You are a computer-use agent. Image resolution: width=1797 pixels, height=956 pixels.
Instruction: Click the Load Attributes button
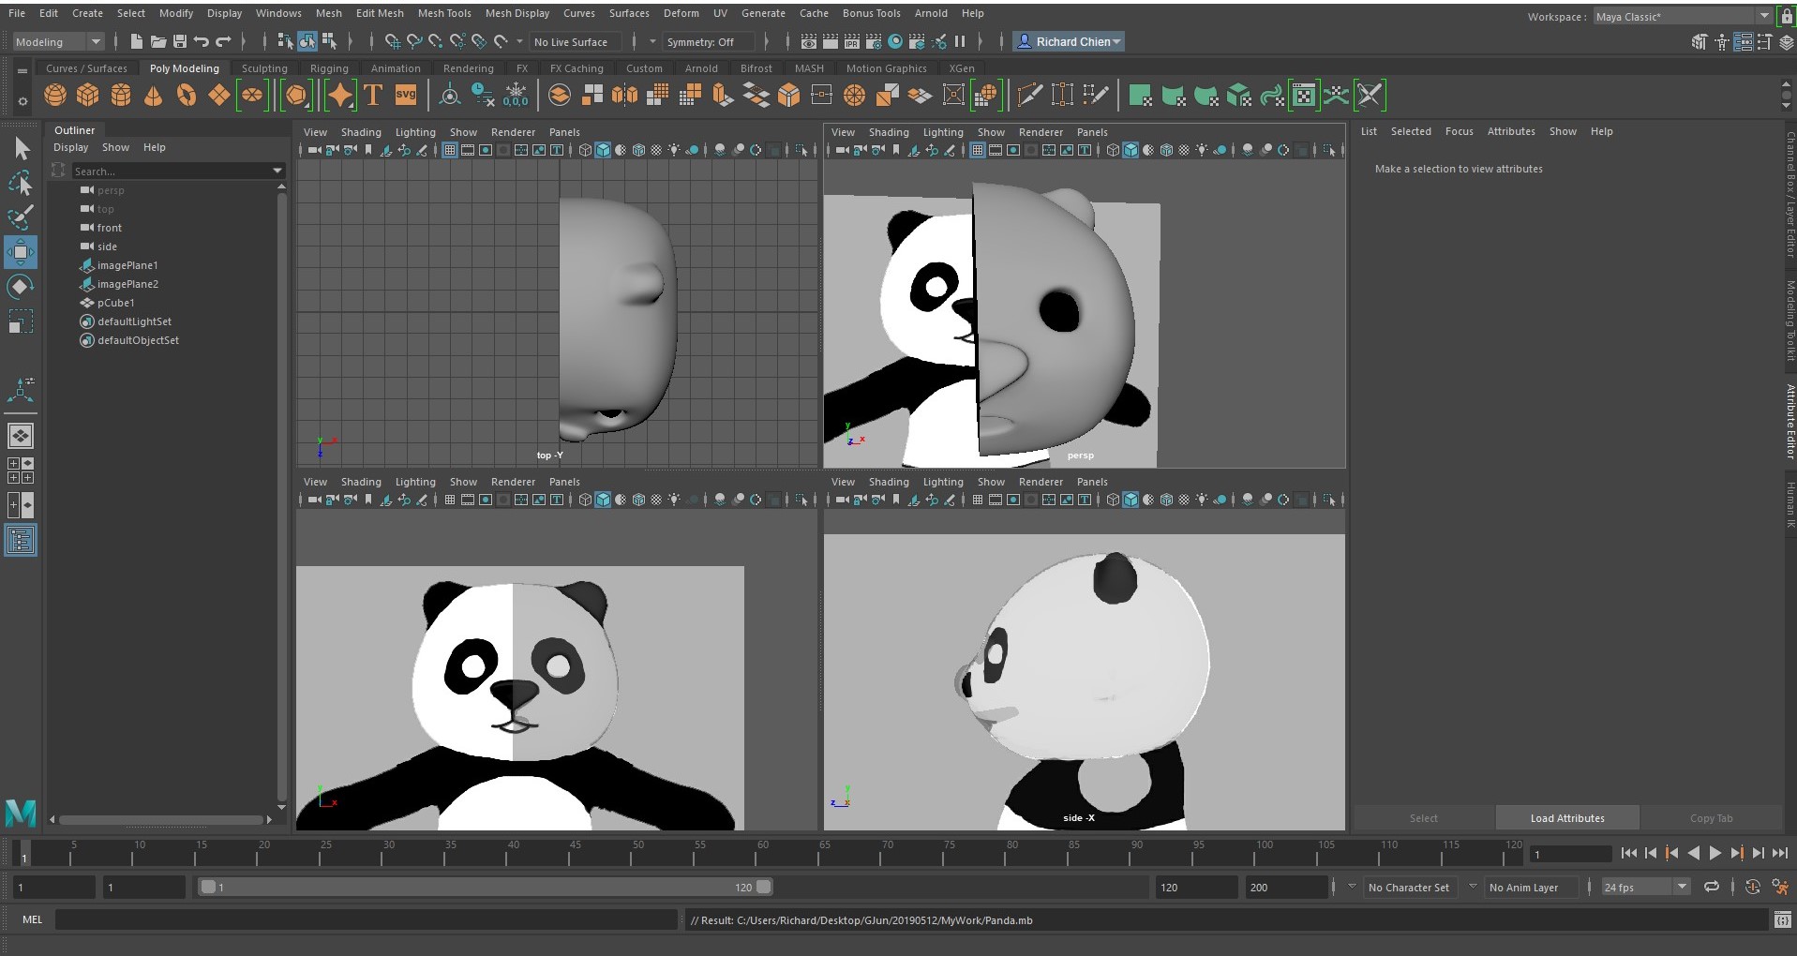click(x=1566, y=818)
